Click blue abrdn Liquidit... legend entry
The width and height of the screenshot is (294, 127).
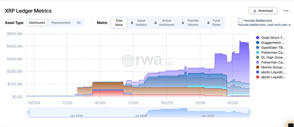[x=271, y=72]
